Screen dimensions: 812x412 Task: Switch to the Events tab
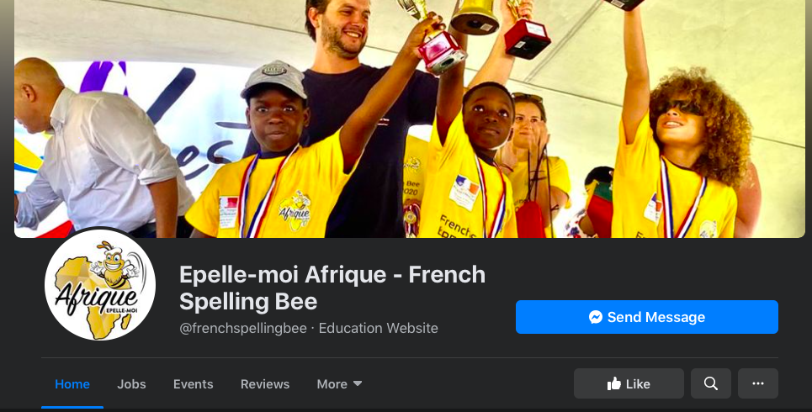[x=194, y=384]
